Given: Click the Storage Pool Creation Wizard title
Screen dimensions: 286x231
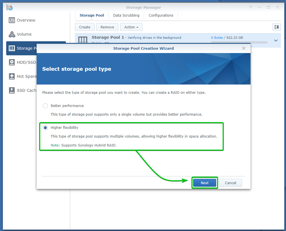Looking at the screenshot, I should (x=143, y=48).
